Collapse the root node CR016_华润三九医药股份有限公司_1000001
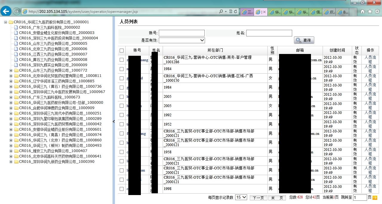Screen dimensions: 382x204 pyautogui.click(x=5, y=22)
